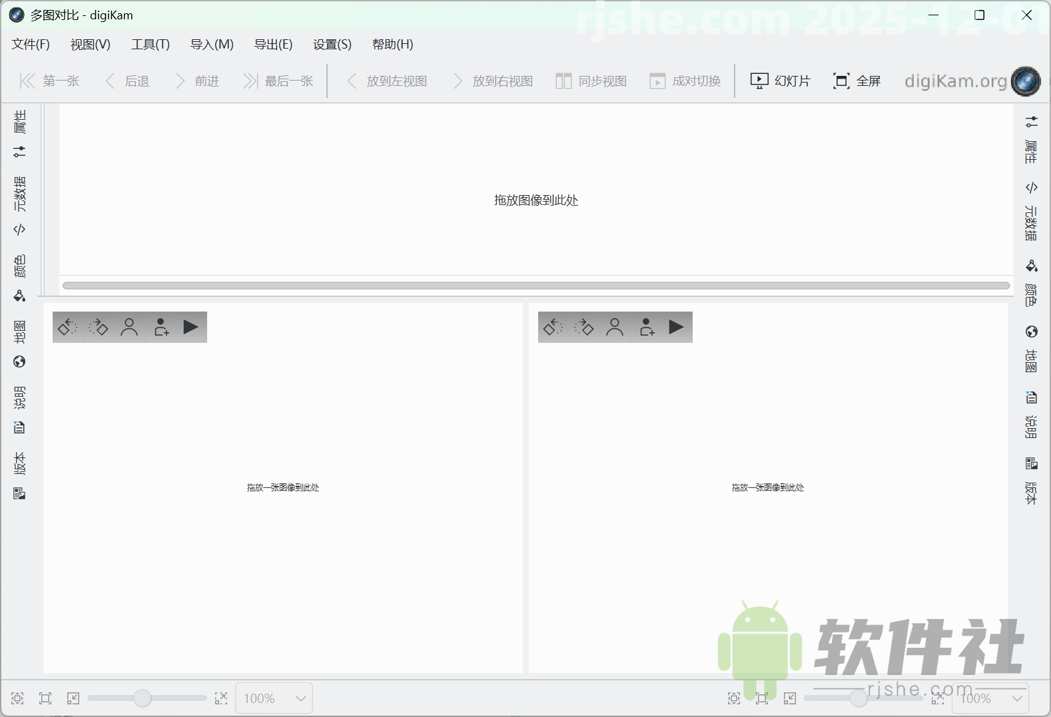Open the 工具(T) menu
This screenshot has height=717, width=1051.
[x=151, y=45]
